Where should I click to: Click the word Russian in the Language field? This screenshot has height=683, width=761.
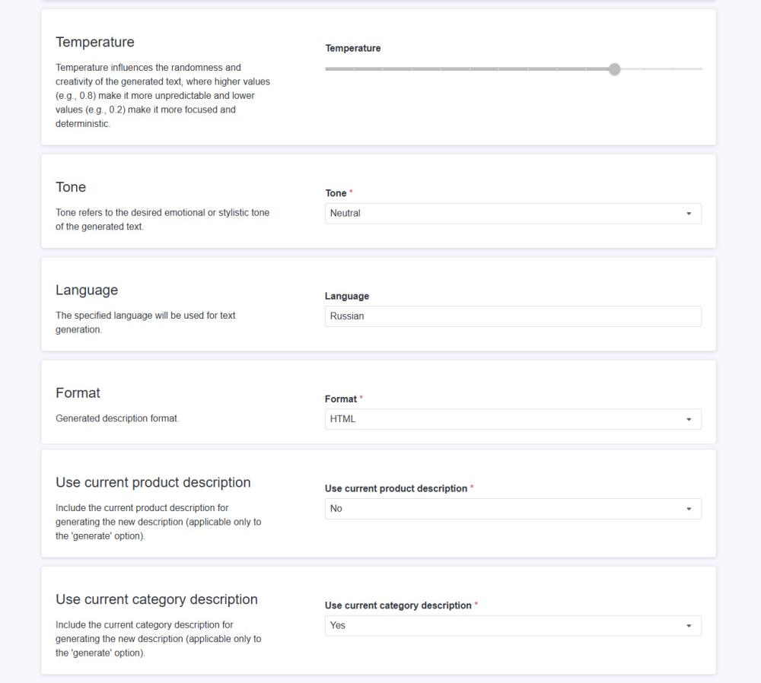point(348,316)
